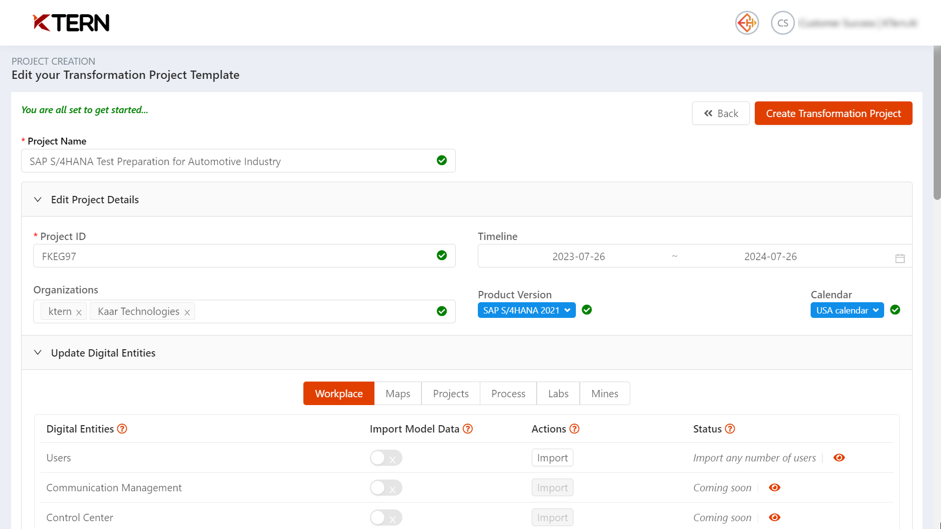Click 'Coming soon' status for Control Center

pyautogui.click(x=722, y=517)
